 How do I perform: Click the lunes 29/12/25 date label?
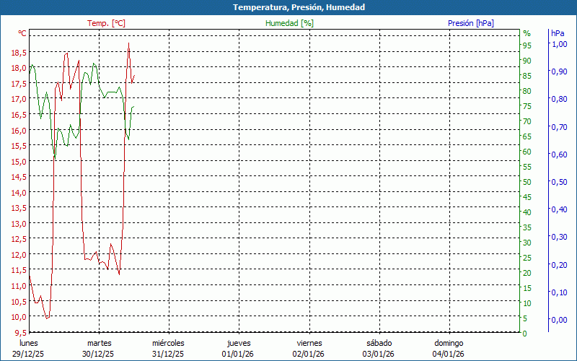click(x=29, y=349)
